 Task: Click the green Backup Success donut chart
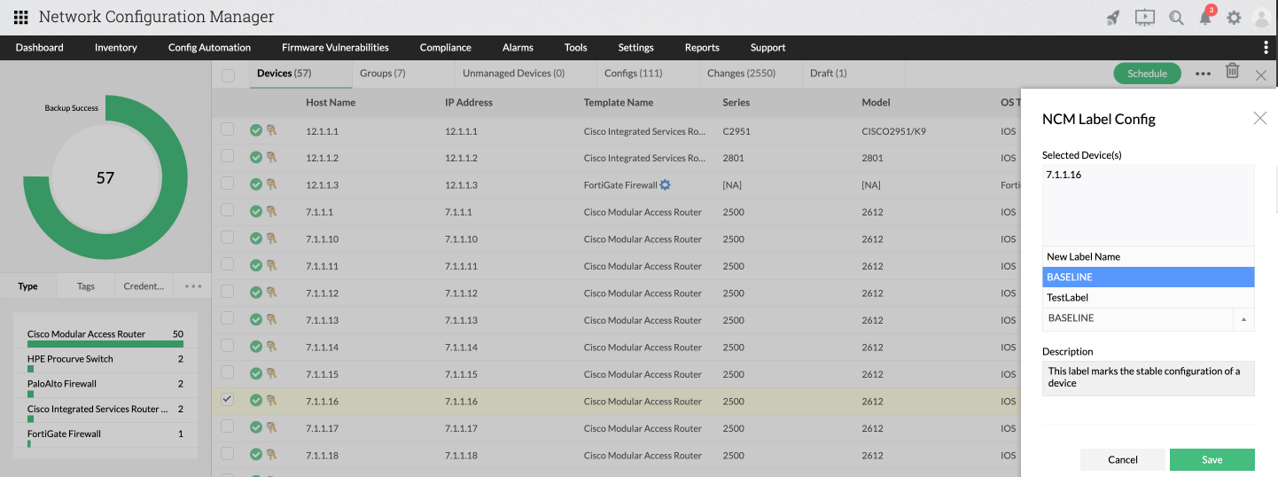pos(105,177)
